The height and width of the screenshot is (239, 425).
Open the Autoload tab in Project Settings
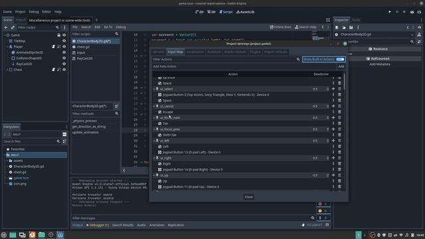pos(214,52)
